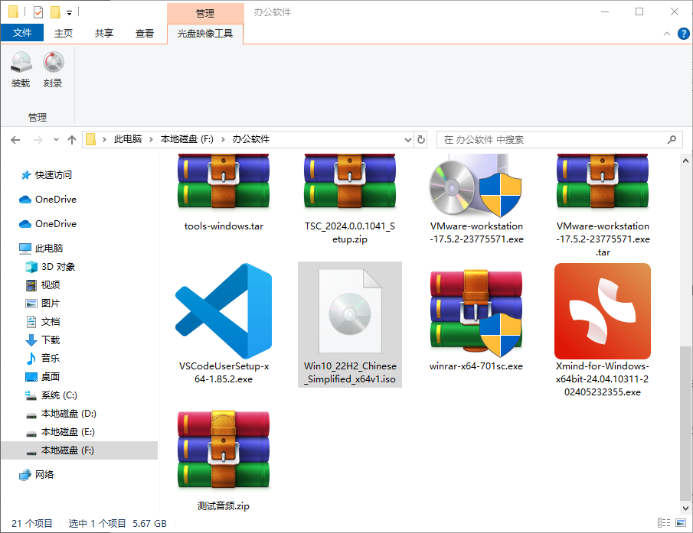
Task: Open the Xmind-for-Windows installer
Action: [x=603, y=312]
